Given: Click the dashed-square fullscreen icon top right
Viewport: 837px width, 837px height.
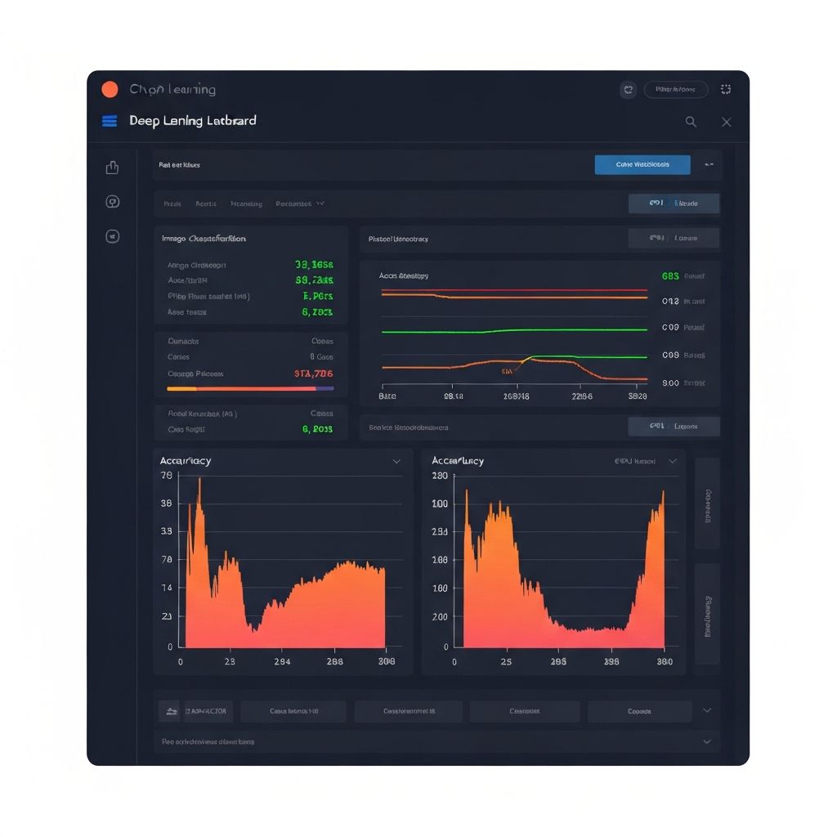Looking at the screenshot, I should click(725, 90).
